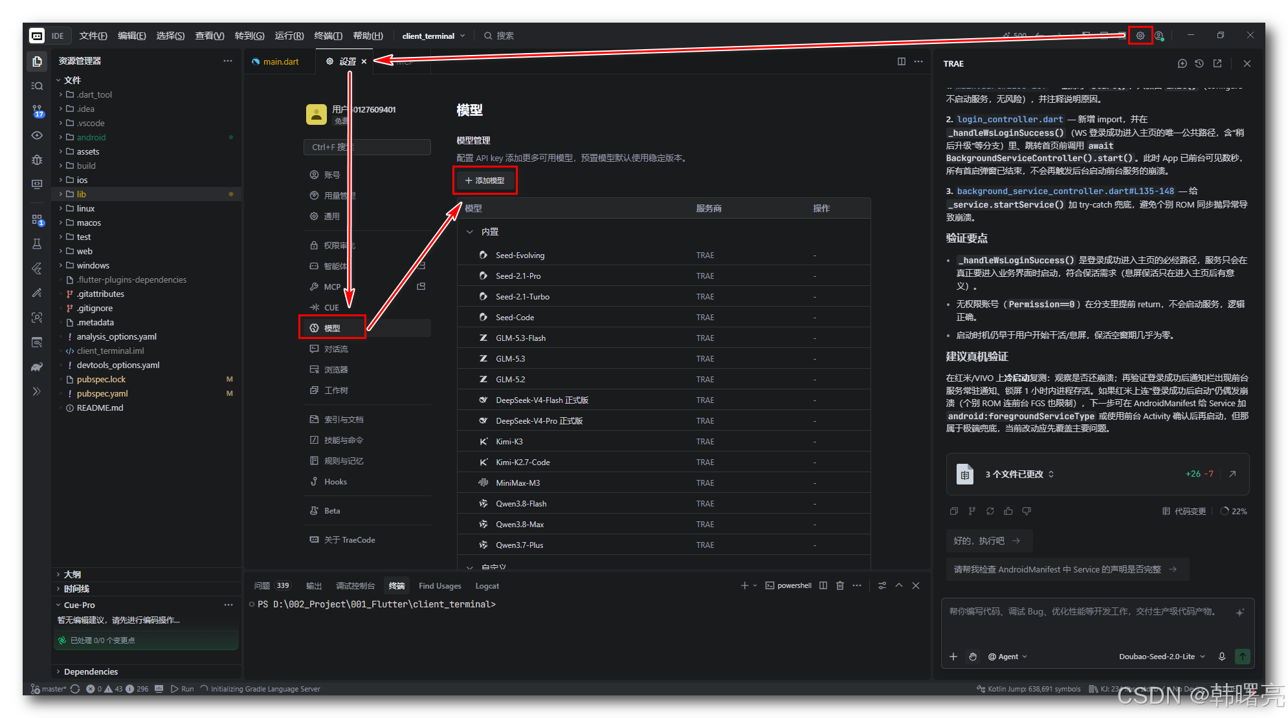Open the Flutter sidebar icon

pyautogui.click(x=37, y=268)
